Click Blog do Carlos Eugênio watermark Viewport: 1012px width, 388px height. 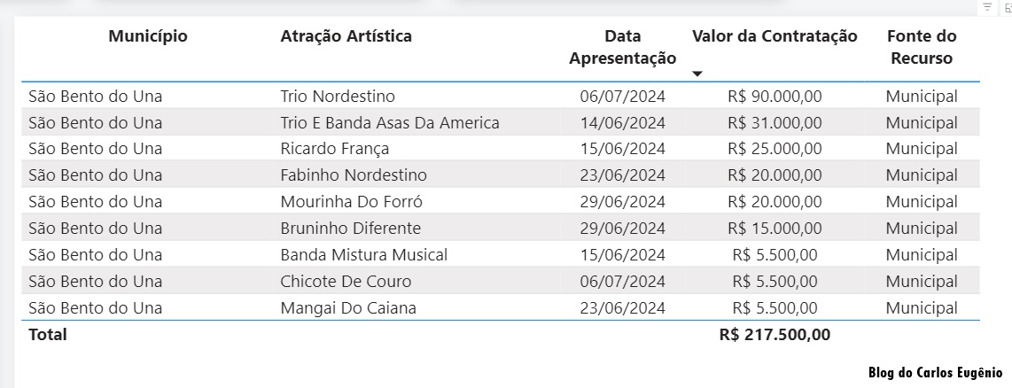coord(935,373)
